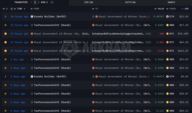Open Royal Government of Bhutan recipient in $20.44 row
Screen dimensions: 192x113
click(118, 85)
